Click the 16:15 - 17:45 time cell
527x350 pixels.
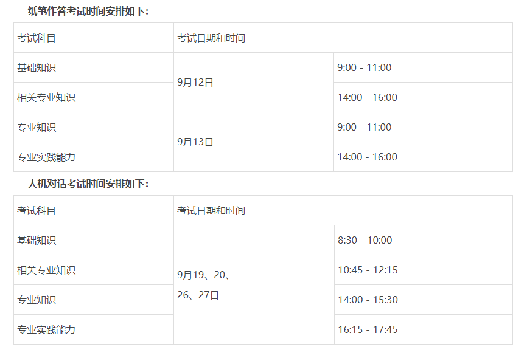coord(424,329)
